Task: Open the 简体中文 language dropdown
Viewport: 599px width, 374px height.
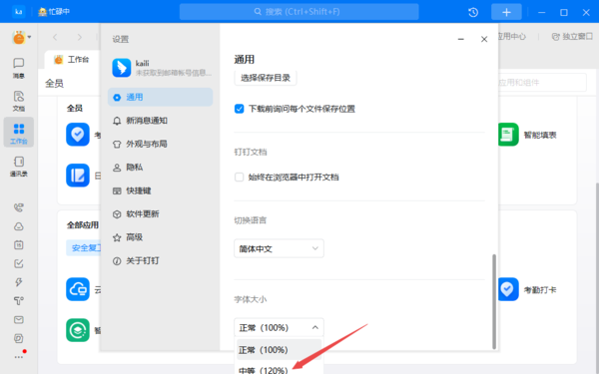Action: tap(279, 248)
